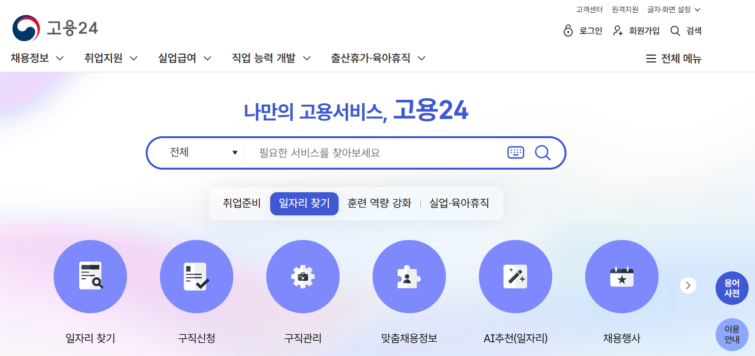755x356 pixels.
Task: Click the 고용24 logo emblem
Action: pos(26,28)
